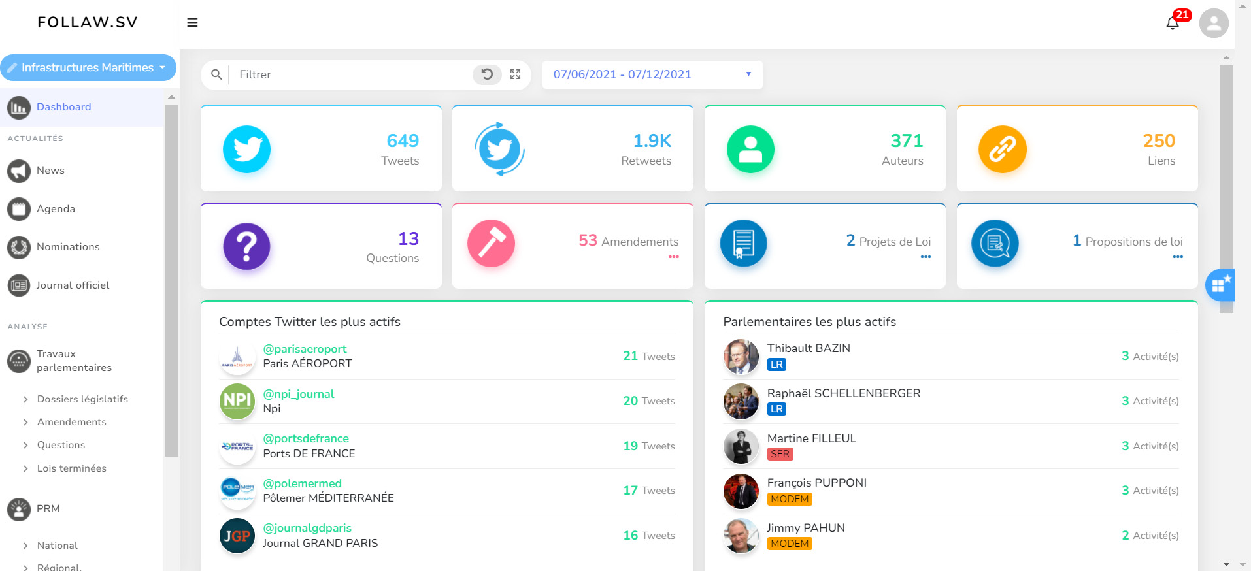The image size is (1251, 571).
Task: Open the Agenda sidebar item
Action: [x=56, y=209]
